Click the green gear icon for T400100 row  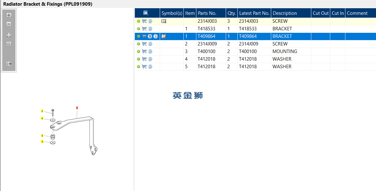pyautogui.click(x=138, y=51)
